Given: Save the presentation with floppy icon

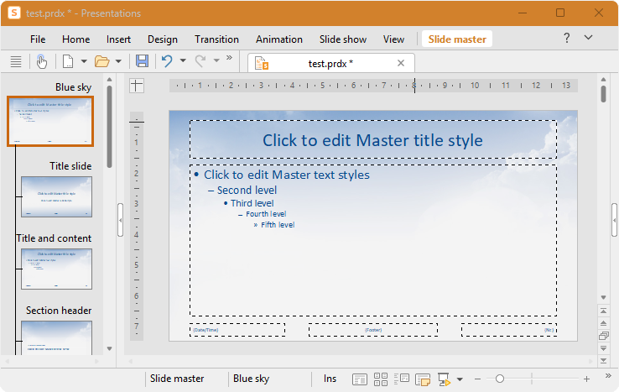Looking at the screenshot, I should pyautogui.click(x=142, y=61).
